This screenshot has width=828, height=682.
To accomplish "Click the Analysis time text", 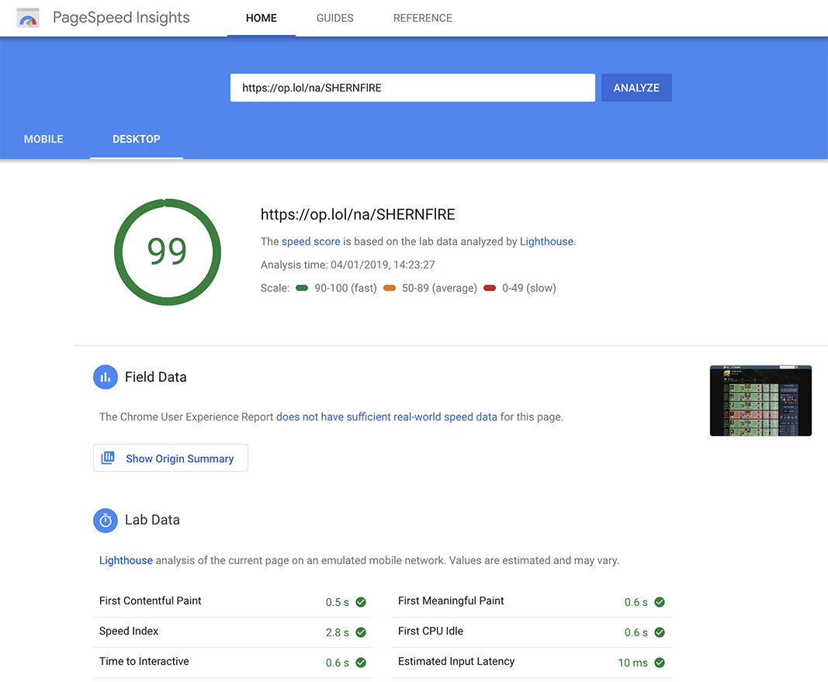I will (348, 265).
